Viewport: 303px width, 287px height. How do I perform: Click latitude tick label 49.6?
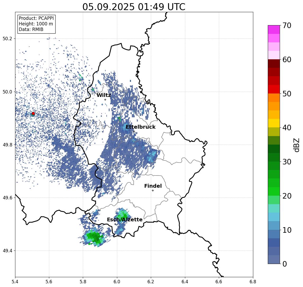pyautogui.click(x=7, y=198)
